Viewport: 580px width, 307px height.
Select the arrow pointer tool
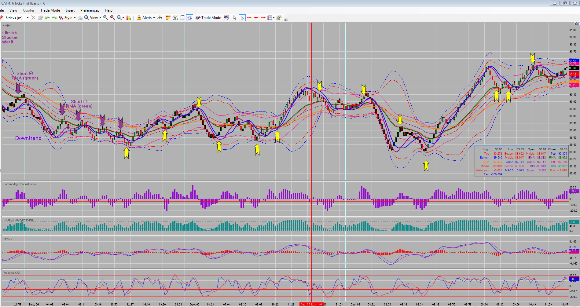(x=235, y=18)
